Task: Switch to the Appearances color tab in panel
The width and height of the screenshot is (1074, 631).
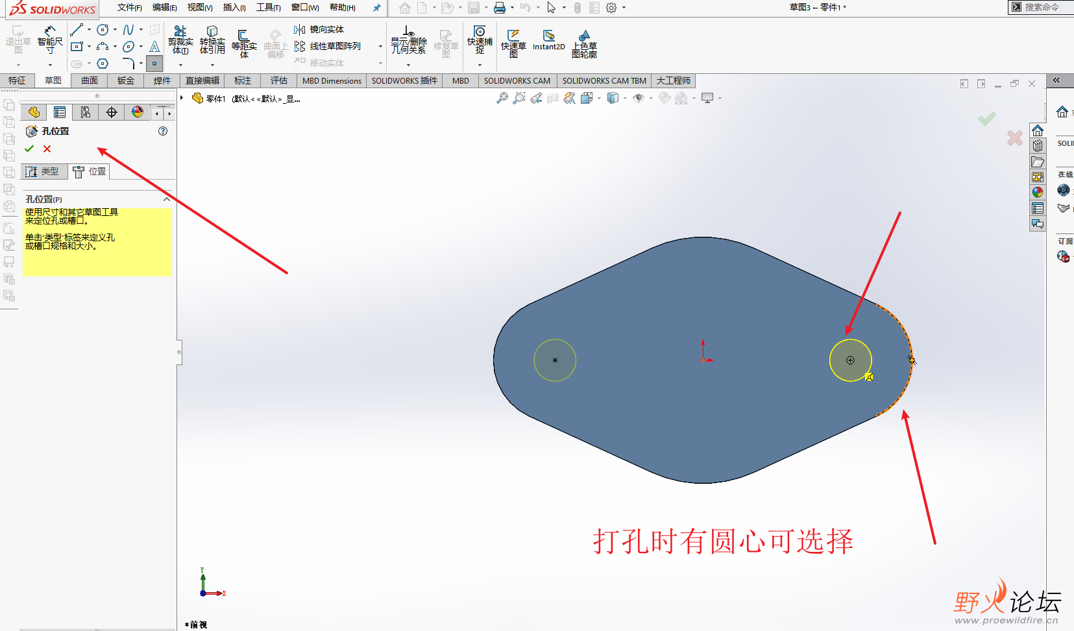Action: [136, 112]
